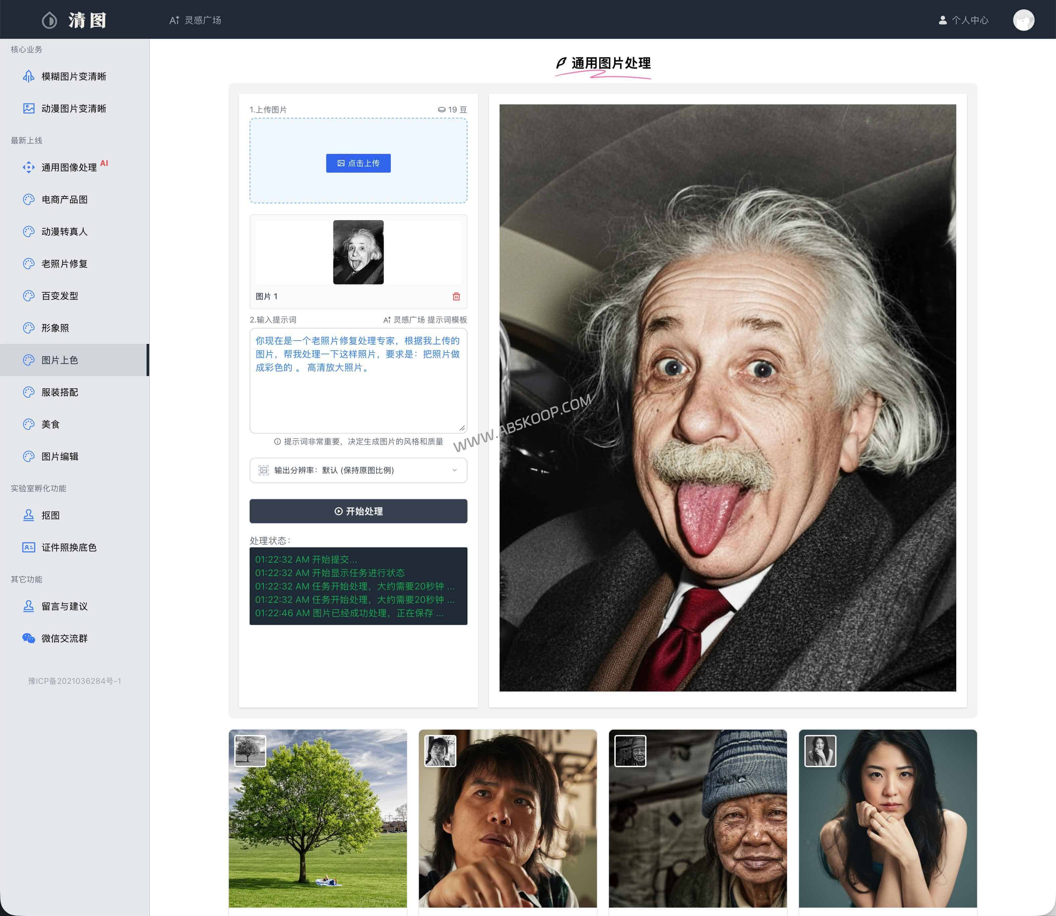Click the 通用图像处理 move-arrows icon

pyautogui.click(x=29, y=167)
